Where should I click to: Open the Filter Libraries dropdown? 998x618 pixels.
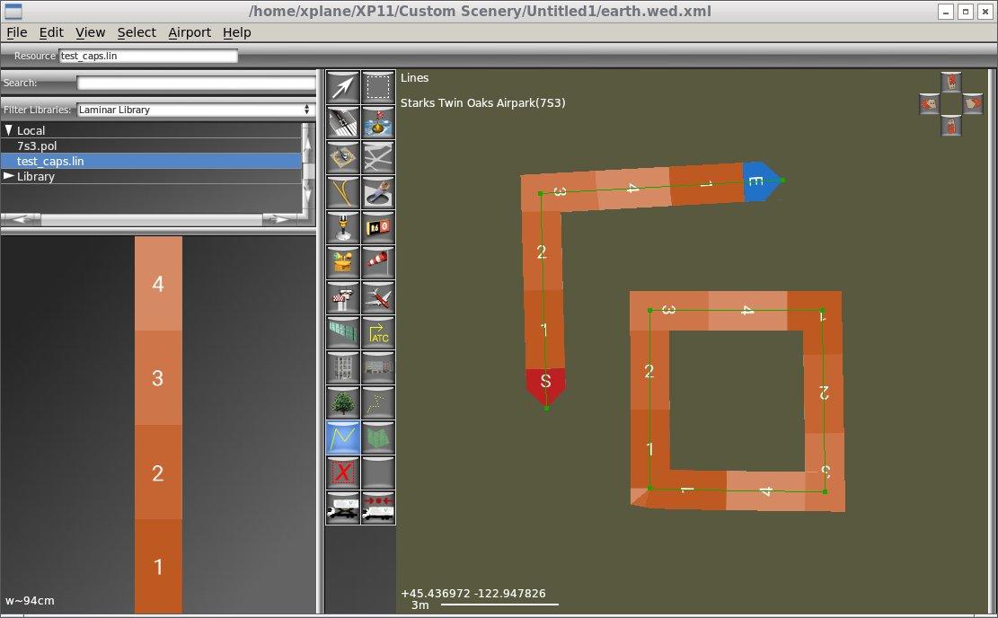pos(194,110)
